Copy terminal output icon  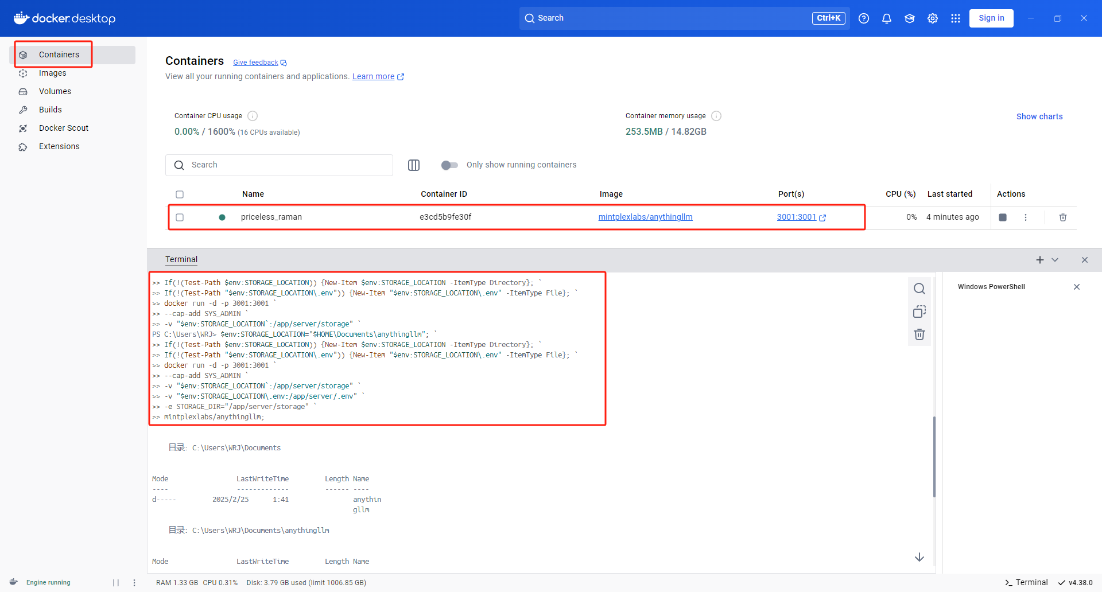pyautogui.click(x=919, y=311)
